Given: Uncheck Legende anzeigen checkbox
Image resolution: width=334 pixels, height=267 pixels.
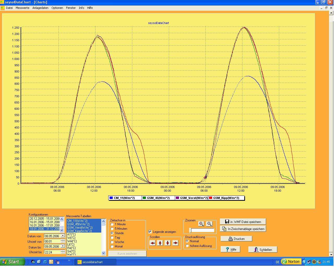Looking at the screenshot, I should pos(150,232).
